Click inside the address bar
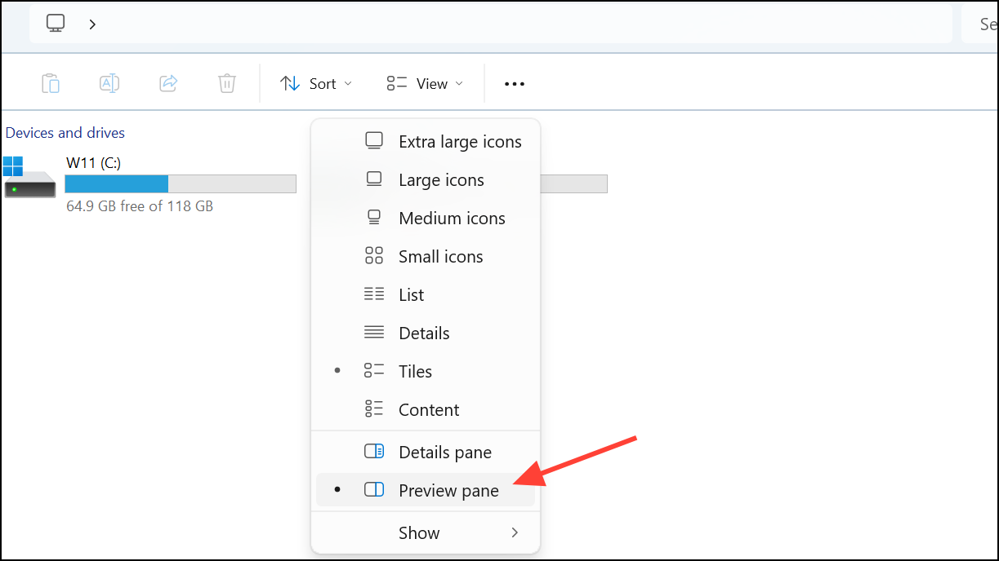The image size is (999, 561). click(490, 23)
